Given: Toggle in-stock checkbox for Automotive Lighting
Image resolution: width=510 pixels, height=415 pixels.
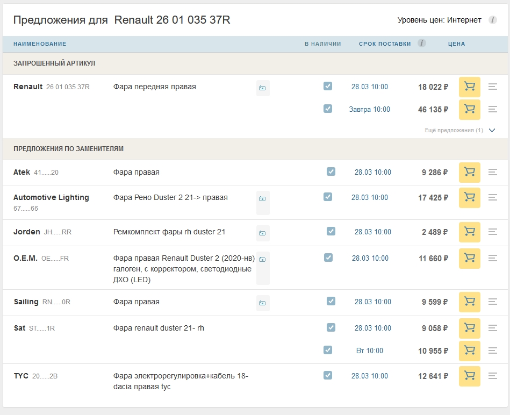Looking at the screenshot, I should click(328, 197).
